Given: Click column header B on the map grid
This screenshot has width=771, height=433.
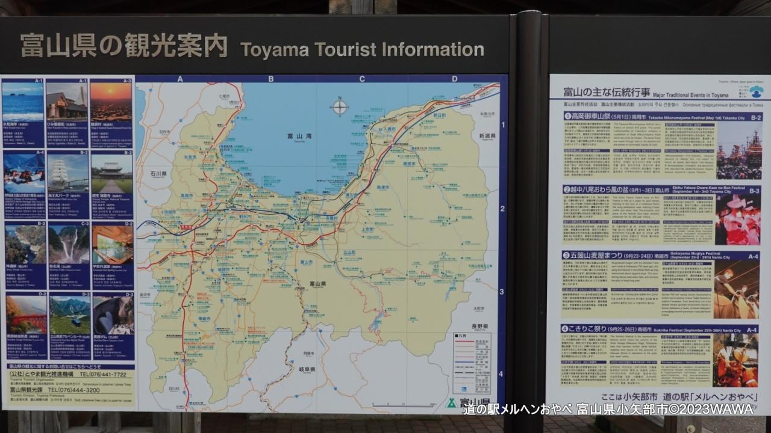Looking at the screenshot, I should 271,79.
